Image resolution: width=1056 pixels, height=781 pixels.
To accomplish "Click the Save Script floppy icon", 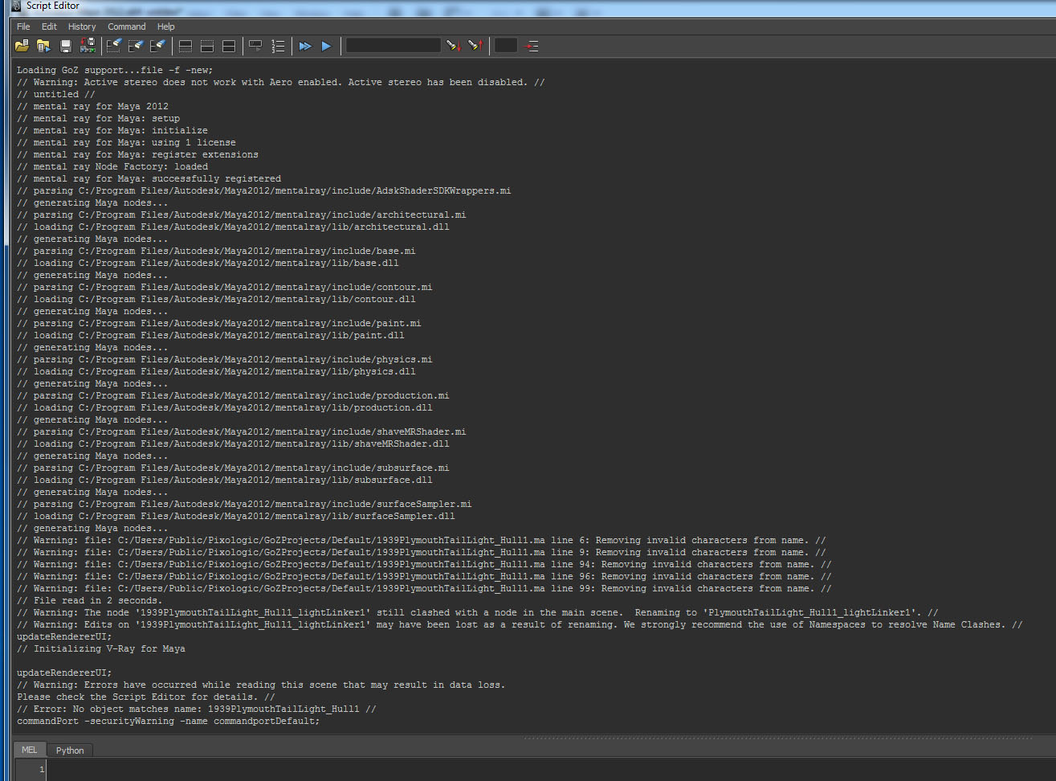I will pyautogui.click(x=66, y=46).
